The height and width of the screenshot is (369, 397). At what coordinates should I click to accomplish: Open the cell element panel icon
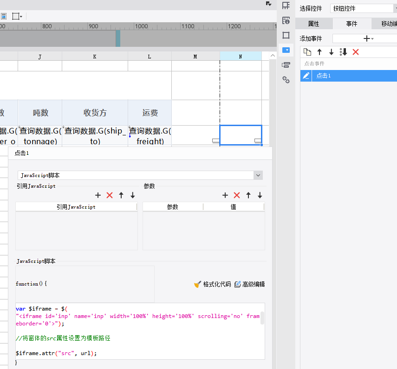tap(286, 6)
